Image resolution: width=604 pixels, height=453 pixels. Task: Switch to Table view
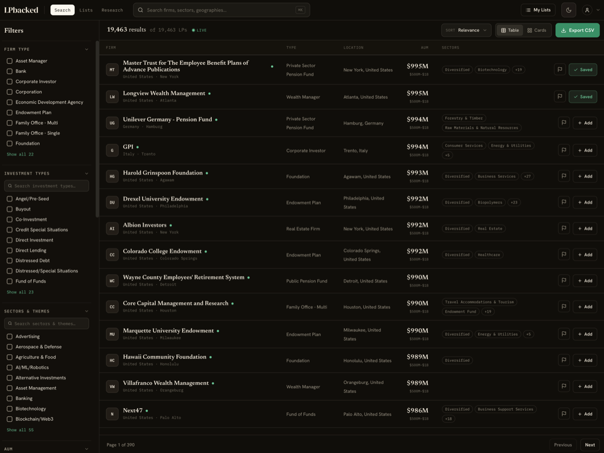pyautogui.click(x=510, y=30)
